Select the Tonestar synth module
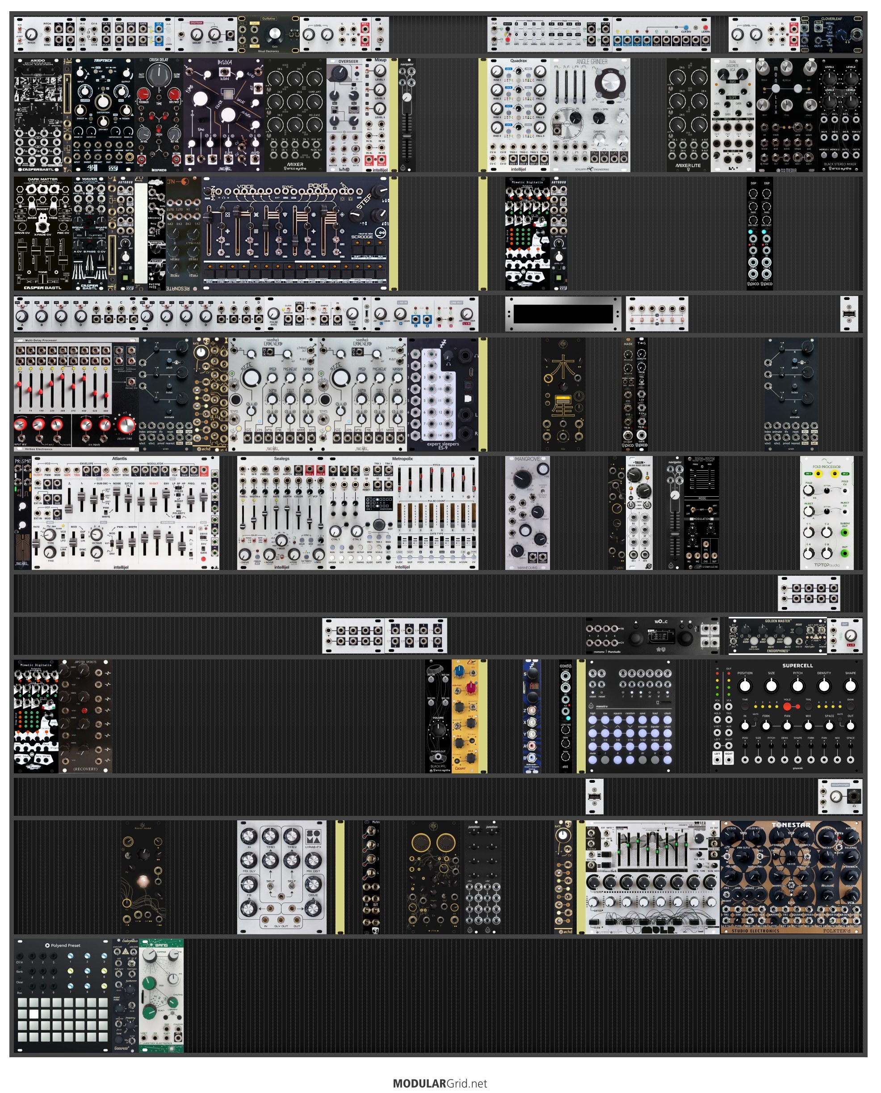Screen dimensions: 881x1093 792,877
